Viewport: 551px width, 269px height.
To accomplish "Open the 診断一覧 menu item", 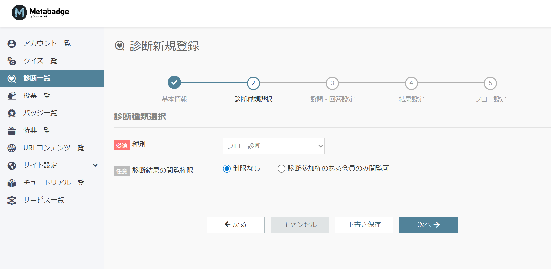I will pos(52,78).
